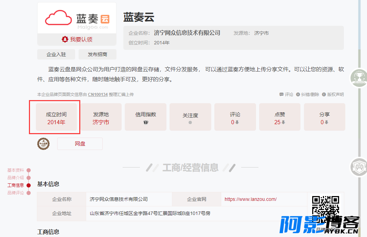This screenshot has height=237, width=367.
Task: Click the 企业官网 table label cell
Action: click(x=197, y=200)
